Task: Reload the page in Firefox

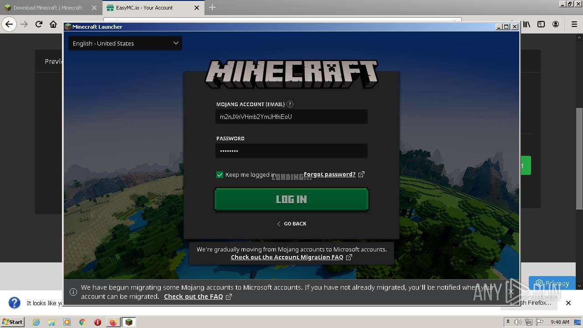Action: click(39, 24)
